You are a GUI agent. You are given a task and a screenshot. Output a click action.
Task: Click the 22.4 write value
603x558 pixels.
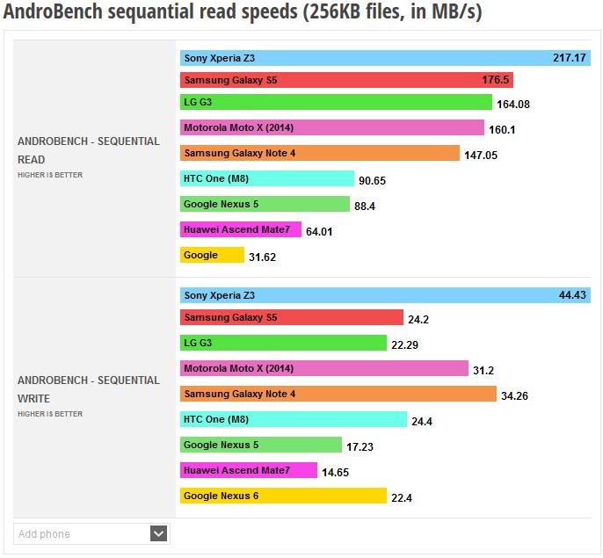(x=402, y=498)
